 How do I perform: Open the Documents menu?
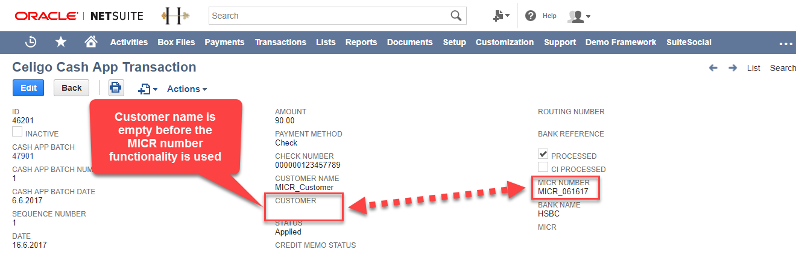pyautogui.click(x=410, y=42)
